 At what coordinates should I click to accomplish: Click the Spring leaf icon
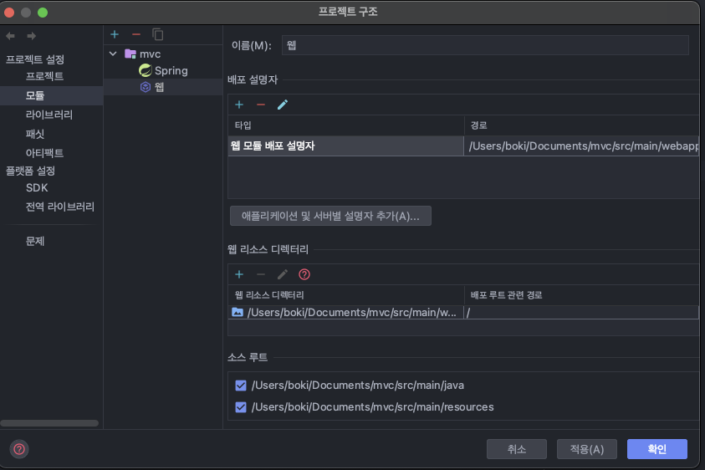(146, 70)
